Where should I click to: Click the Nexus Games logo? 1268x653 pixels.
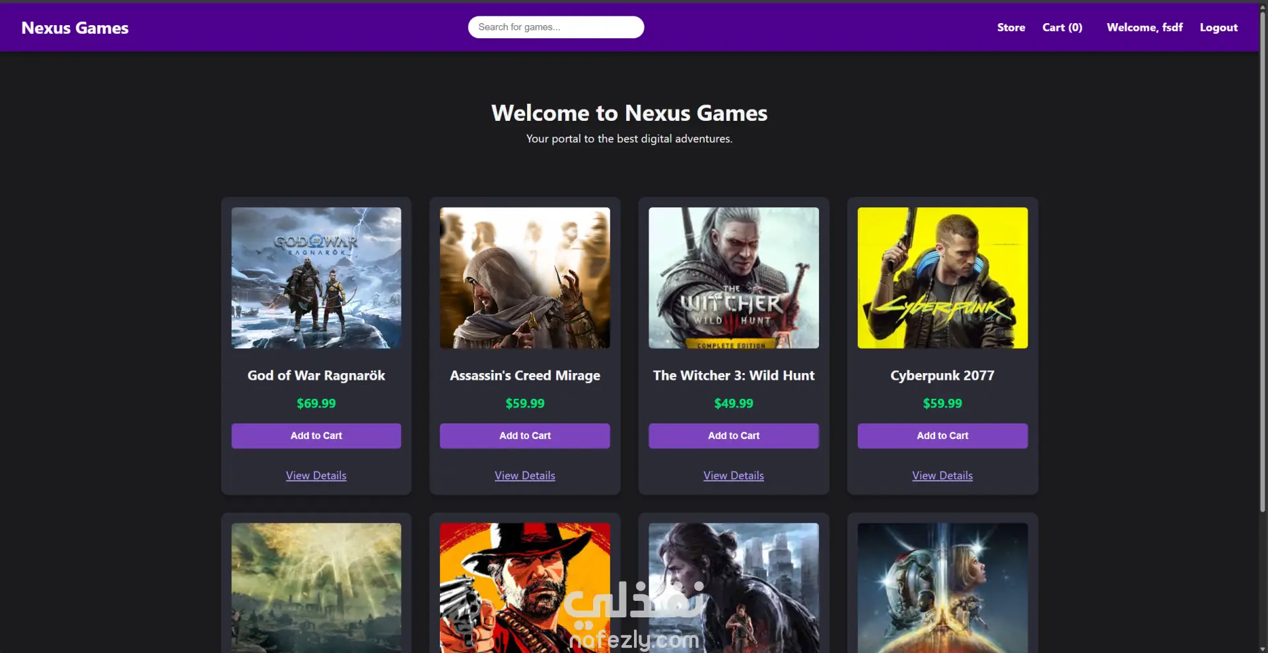[x=75, y=28]
